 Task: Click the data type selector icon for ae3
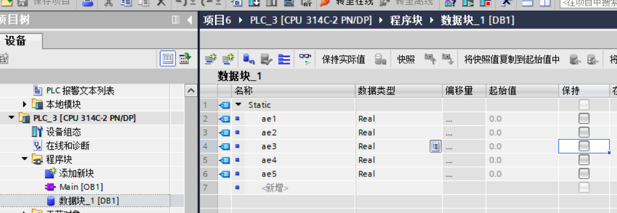coord(435,147)
